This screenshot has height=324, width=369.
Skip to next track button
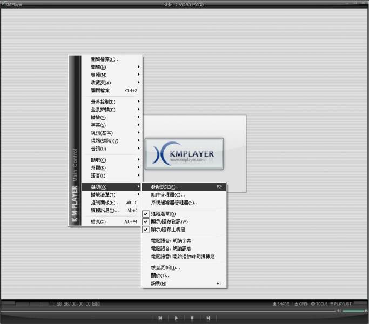pyautogui.click(x=208, y=318)
